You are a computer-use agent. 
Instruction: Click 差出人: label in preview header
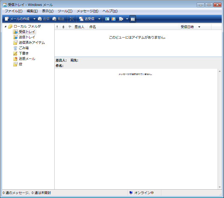click(61, 60)
